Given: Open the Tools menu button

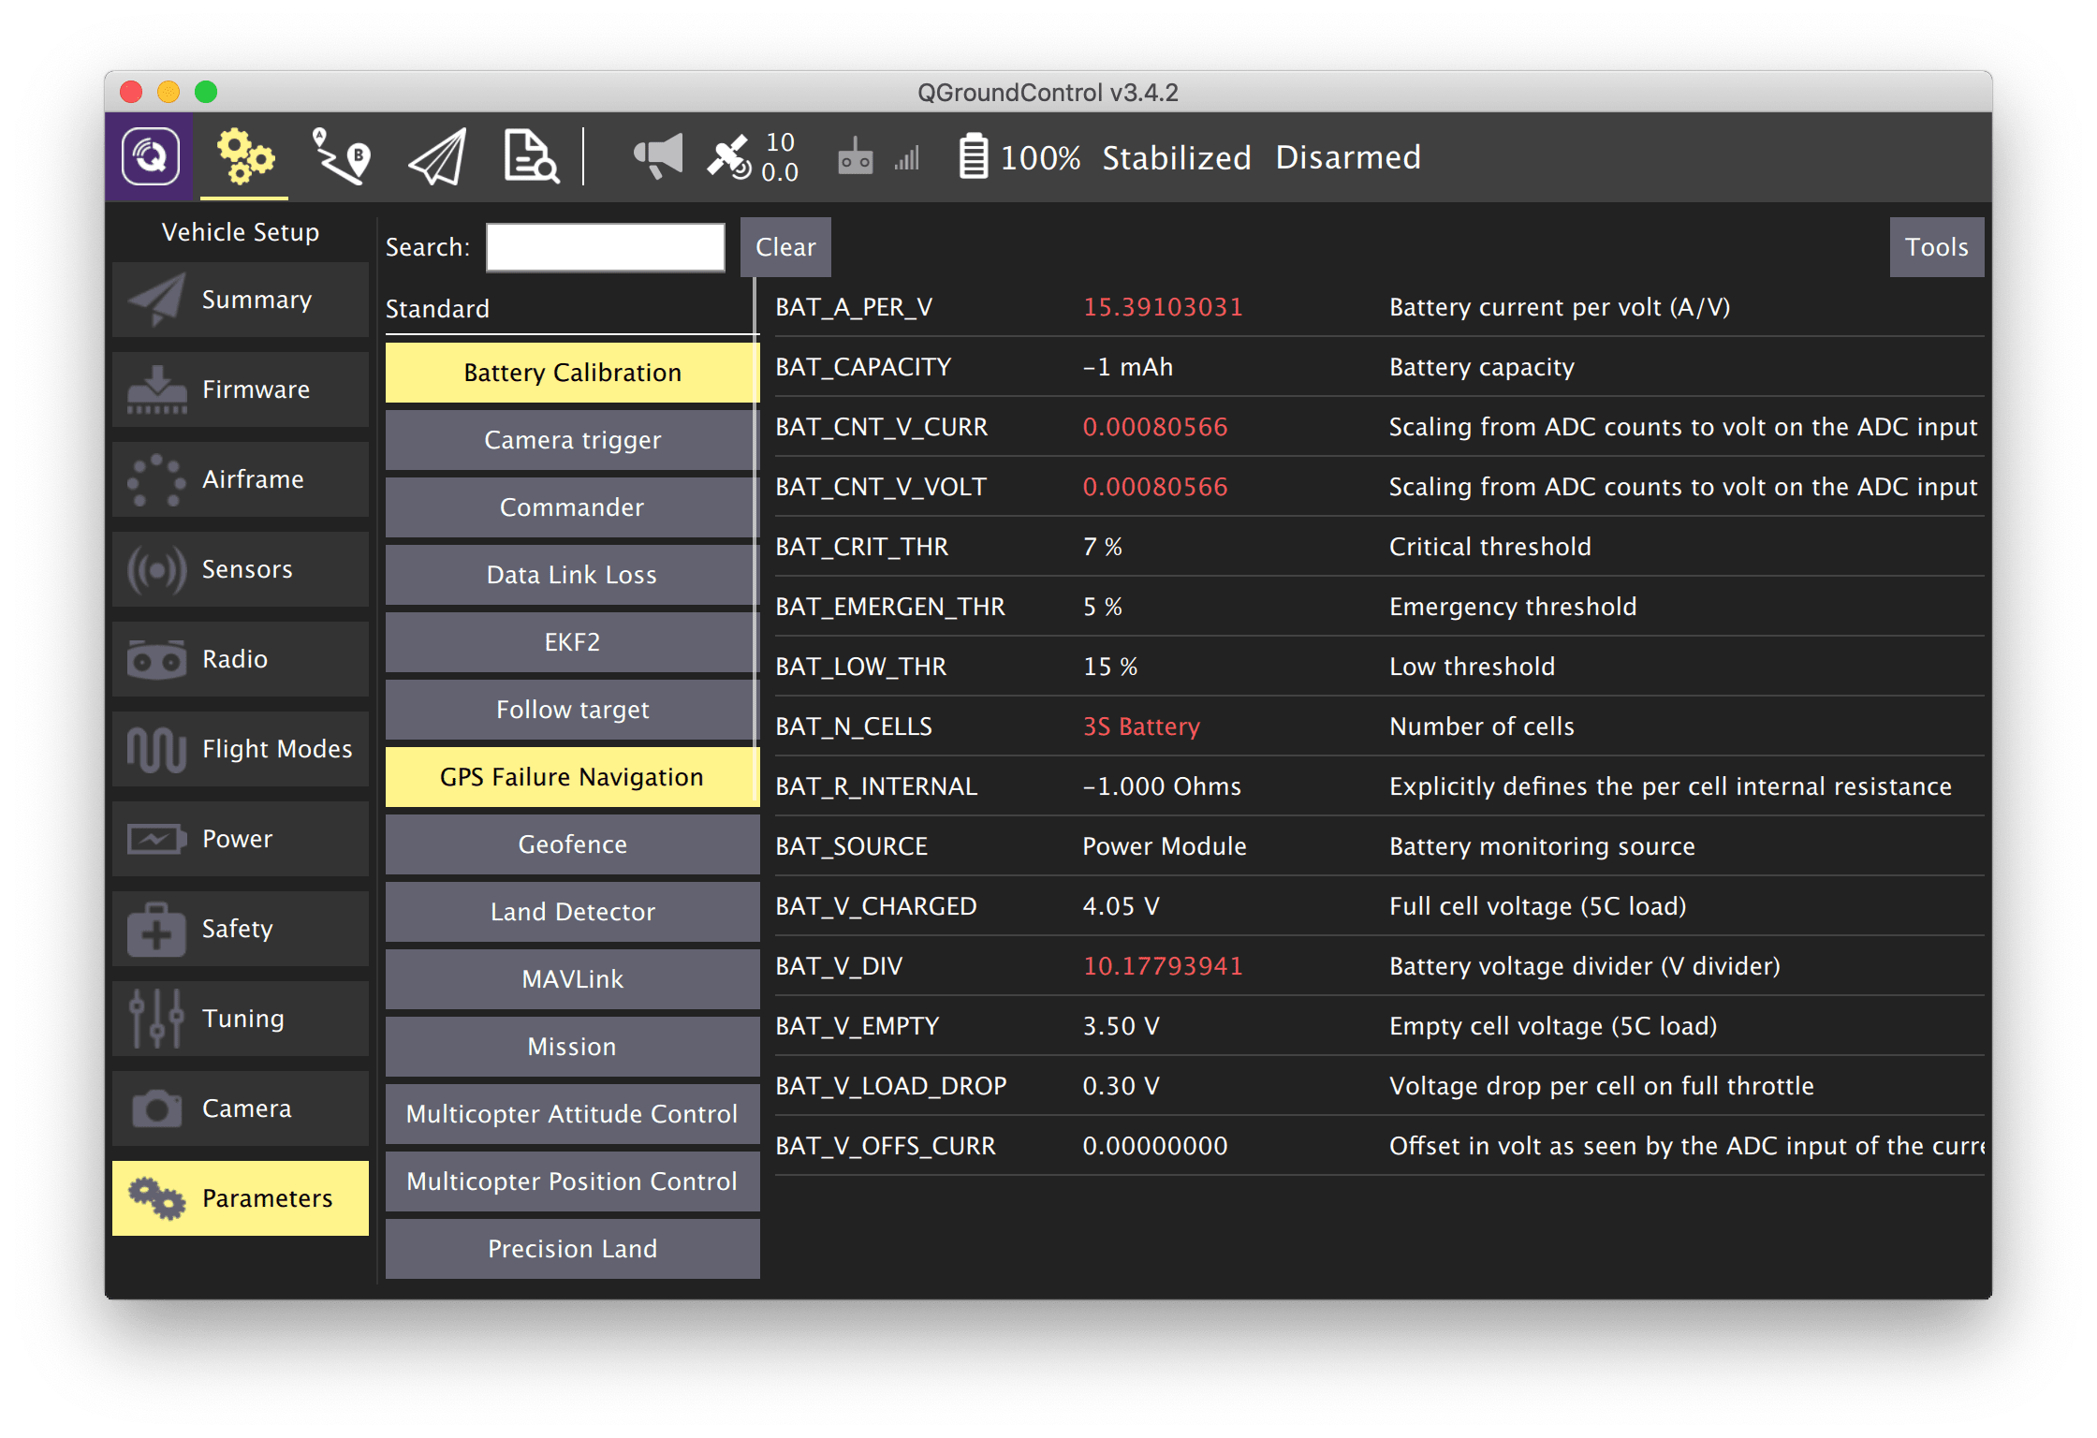Looking at the screenshot, I should point(1937,247).
